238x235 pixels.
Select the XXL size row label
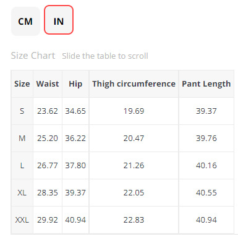22,220
